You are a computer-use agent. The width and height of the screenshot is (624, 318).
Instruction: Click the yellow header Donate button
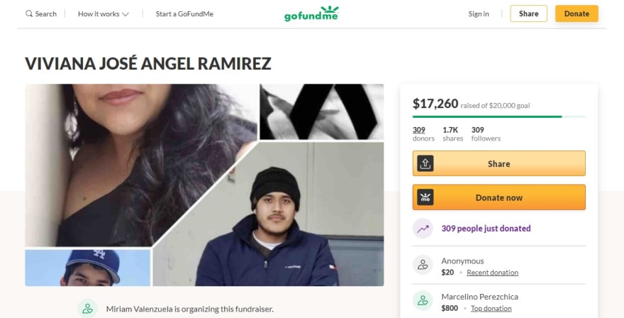pyautogui.click(x=576, y=13)
